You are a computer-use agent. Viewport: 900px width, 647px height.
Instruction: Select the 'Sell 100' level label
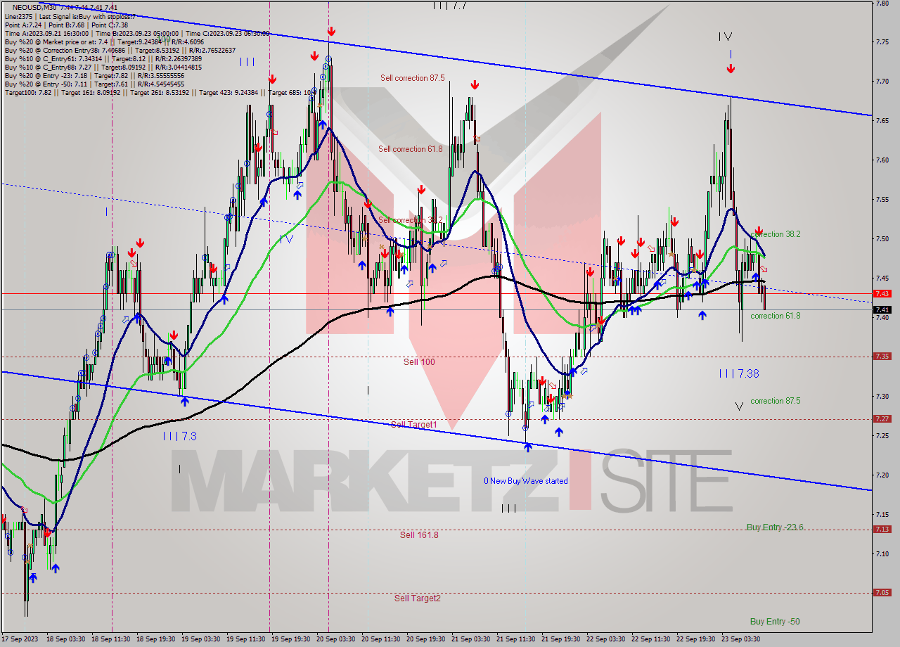click(x=419, y=362)
